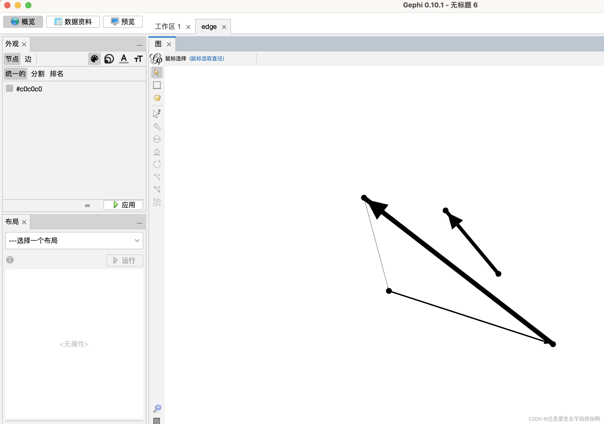Viewport: 604px width, 424px height.
Task: Open the 工作区 1 workspace tab
Action: click(x=168, y=26)
